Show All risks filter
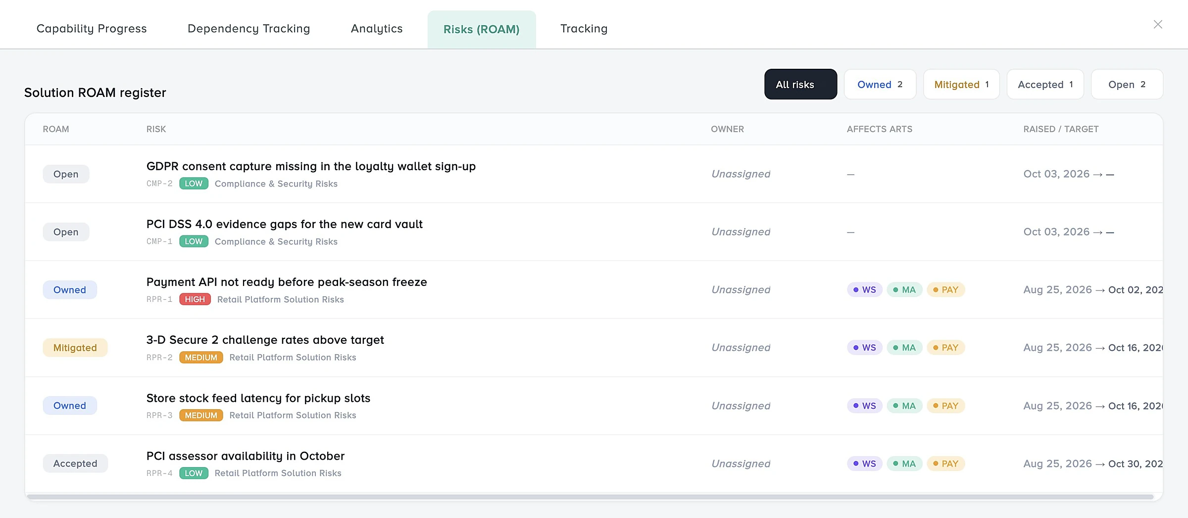Viewport: 1188px width, 518px height. 800,85
